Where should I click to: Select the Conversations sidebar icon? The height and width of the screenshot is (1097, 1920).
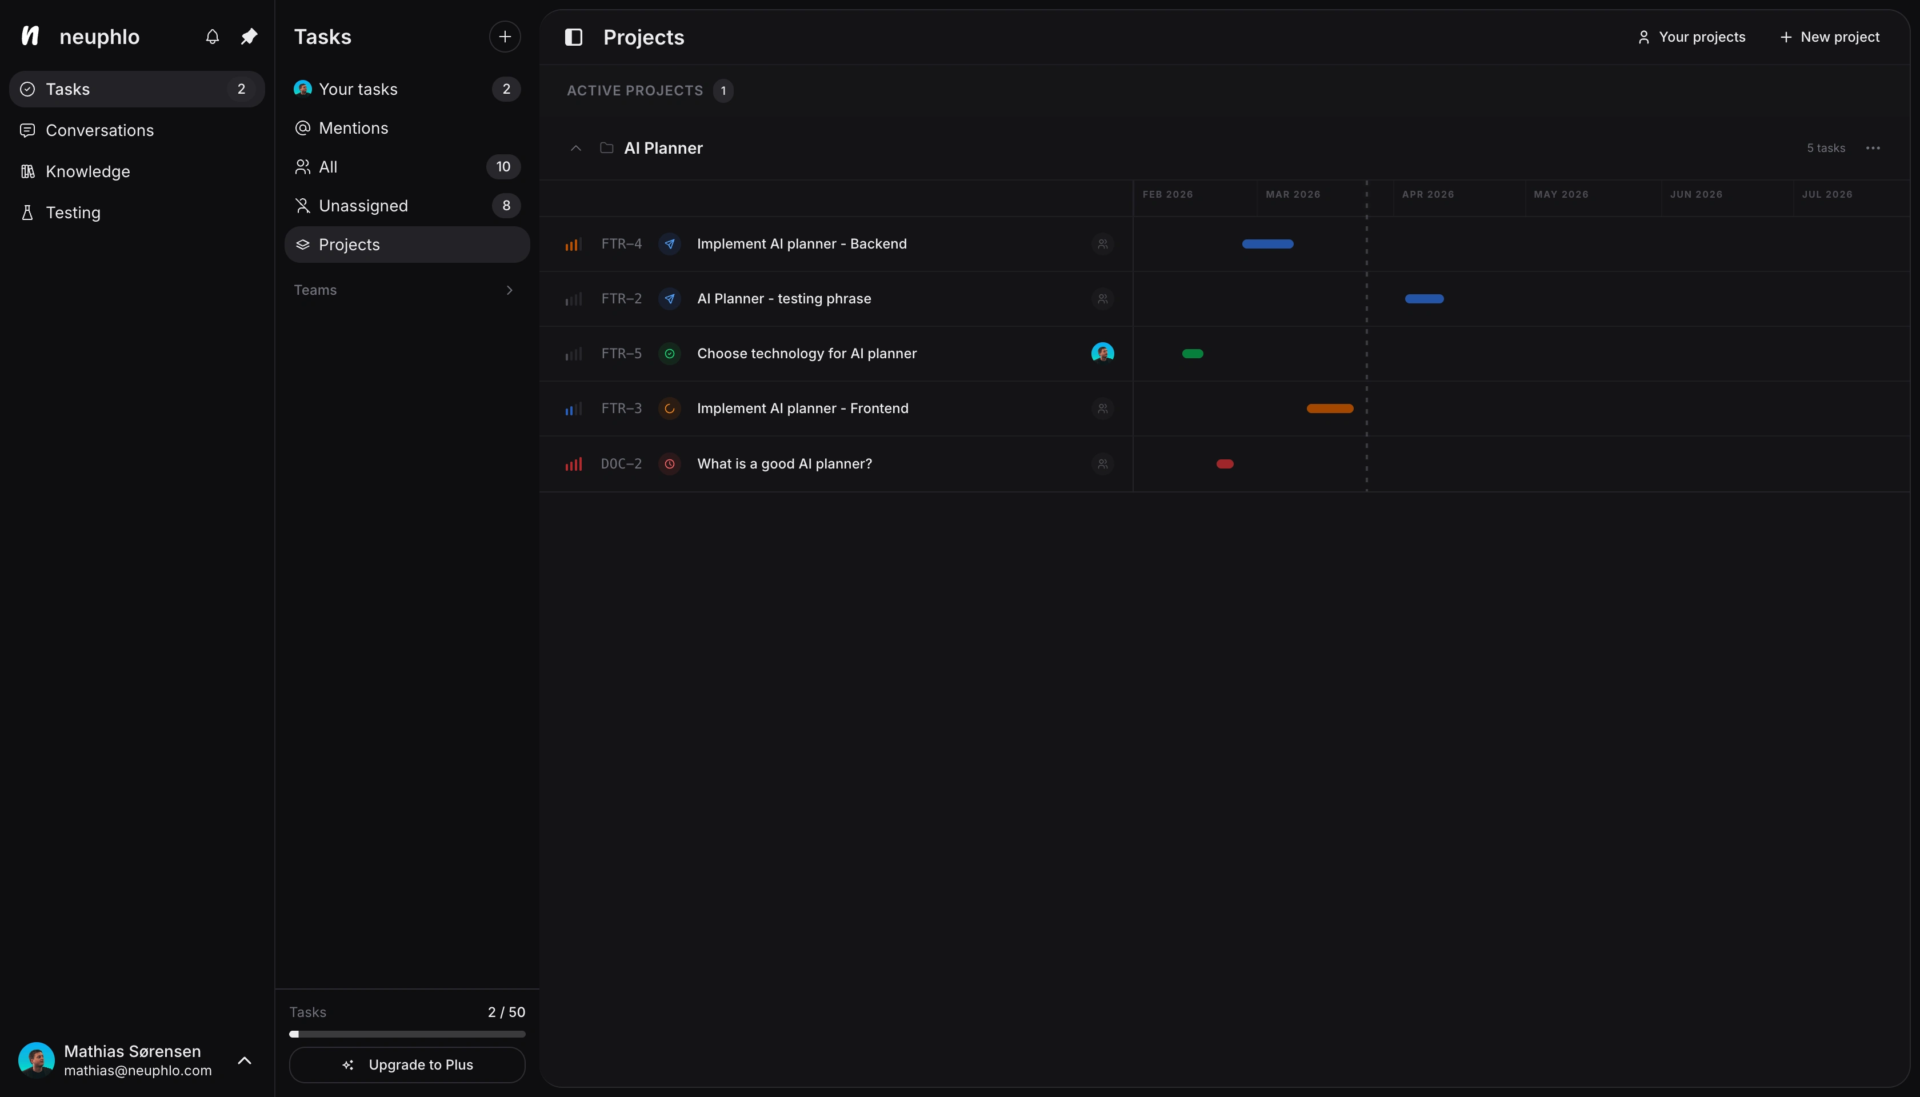tap(27, 130)
